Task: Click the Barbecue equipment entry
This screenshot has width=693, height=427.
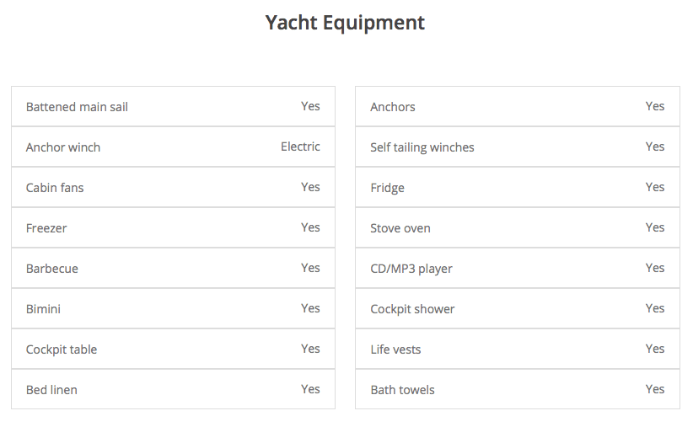Action: point(52,269)
